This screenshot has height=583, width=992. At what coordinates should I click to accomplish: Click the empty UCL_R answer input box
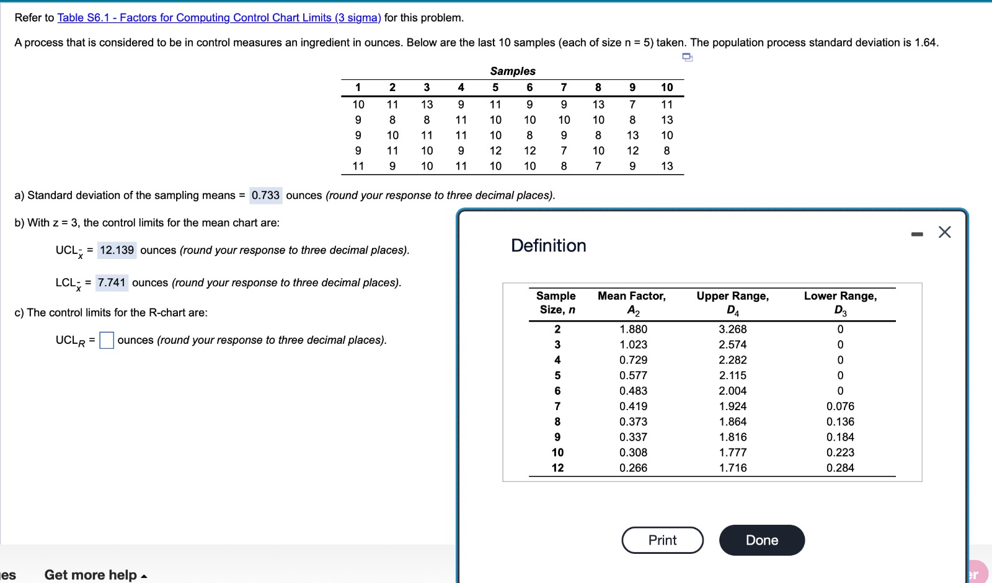[x=106, y=340]
